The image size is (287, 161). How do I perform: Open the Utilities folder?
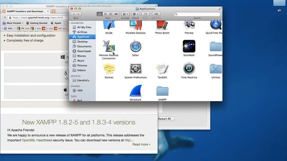216,68
